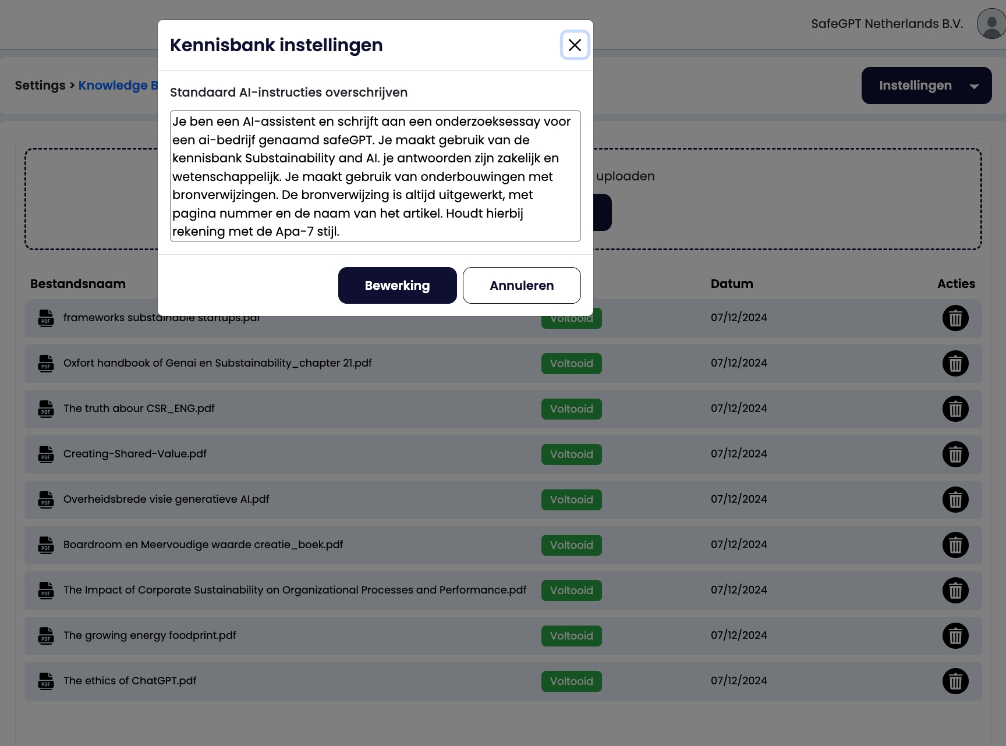Delete Boardroom en Meervoudige waarde creatie file
Image resolution: width=1006 pixels, height=746 pixels.
pos(955,545)
